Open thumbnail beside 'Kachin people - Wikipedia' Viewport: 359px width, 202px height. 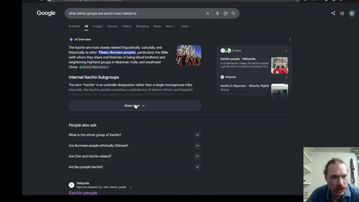[x=280, y=65]
